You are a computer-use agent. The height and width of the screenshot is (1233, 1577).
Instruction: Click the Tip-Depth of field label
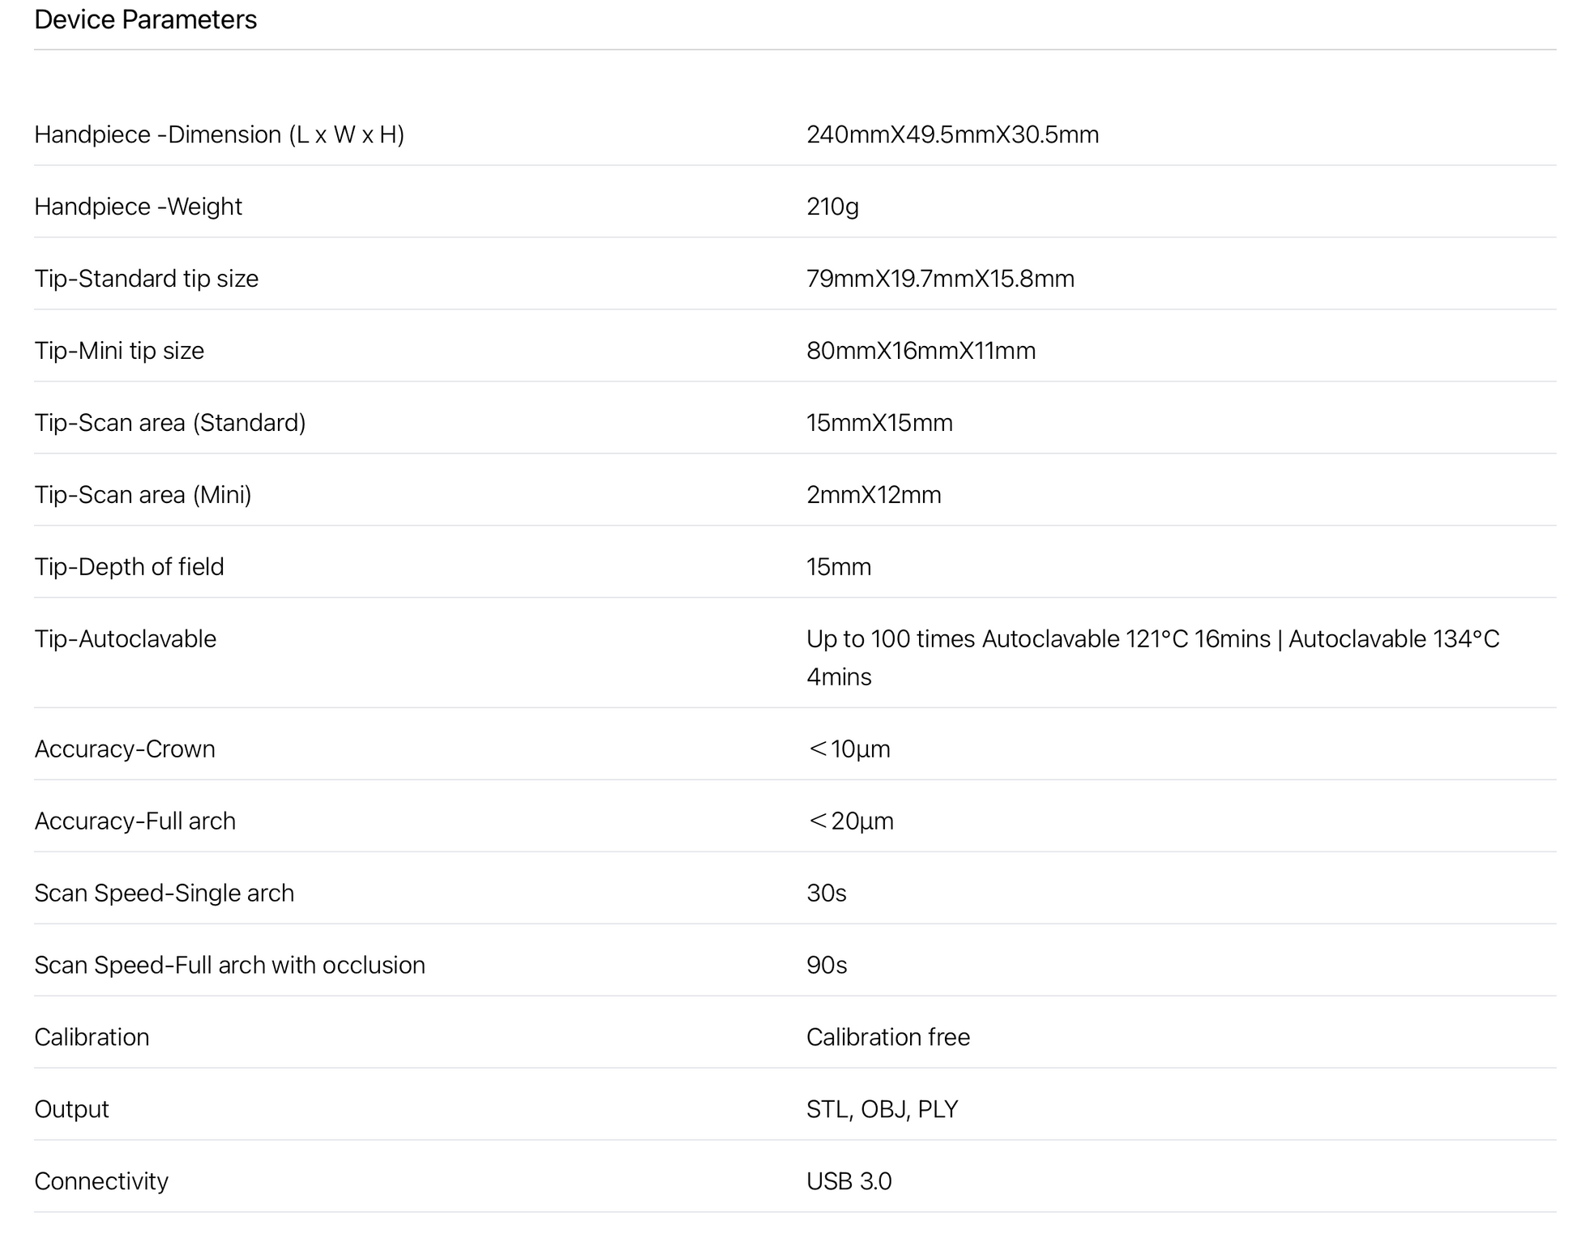point(129,567)
